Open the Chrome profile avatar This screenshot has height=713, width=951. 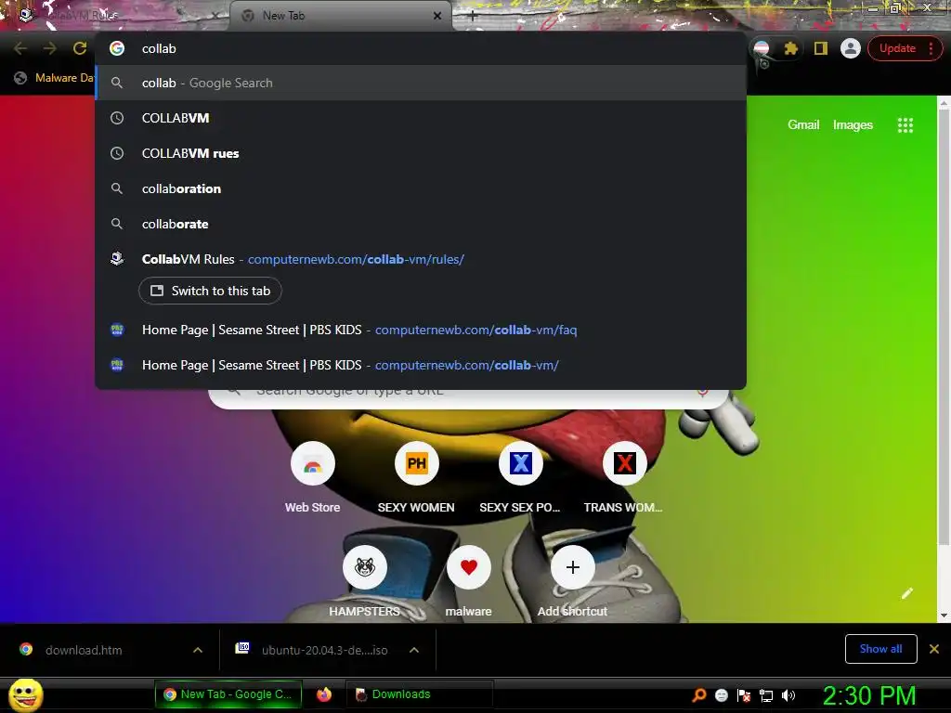851,48
